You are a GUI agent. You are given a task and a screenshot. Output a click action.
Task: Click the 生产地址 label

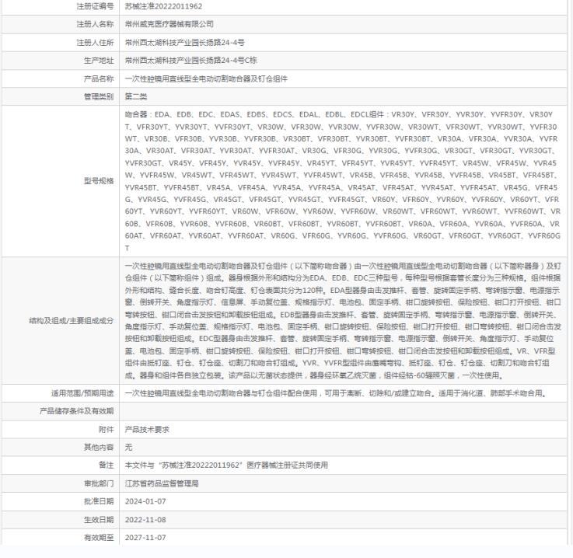pyautogui.click(x=99, y=61)
